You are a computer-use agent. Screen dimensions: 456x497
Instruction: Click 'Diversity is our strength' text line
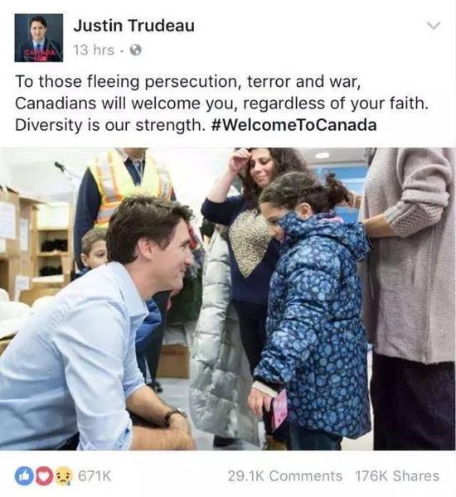[x=109, y=125]
